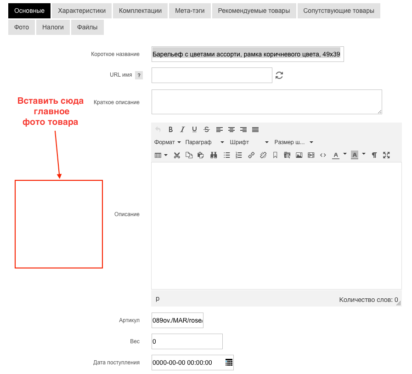Expand the Параграф dropdown
This screenshot has height=374, width=412.
(204, 142)
